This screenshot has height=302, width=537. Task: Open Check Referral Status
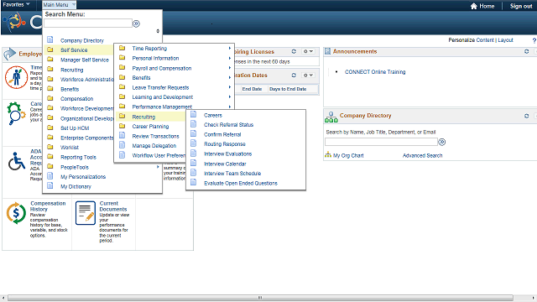click(x=228, y=125)
